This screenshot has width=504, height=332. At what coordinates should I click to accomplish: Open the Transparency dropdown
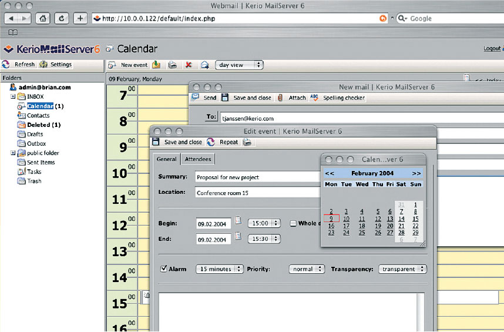pyautogui.click(x=402, y=269)
